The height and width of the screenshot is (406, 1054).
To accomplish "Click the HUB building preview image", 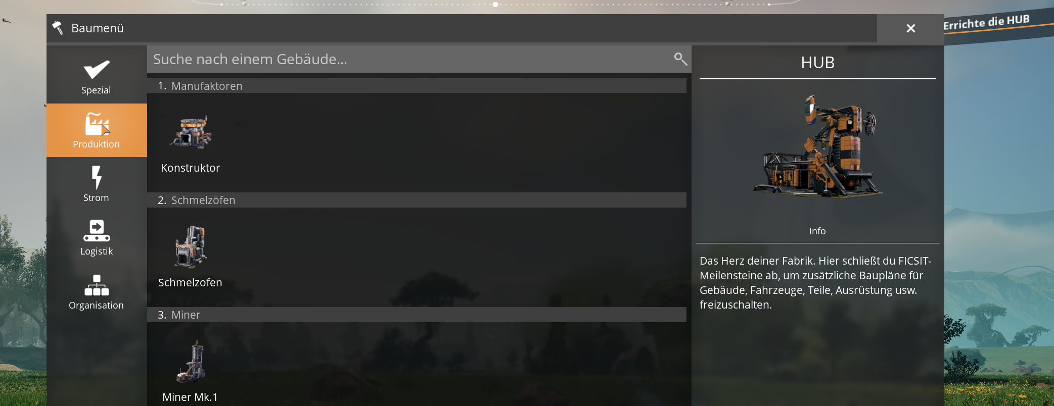I will (x=817, y=146).
